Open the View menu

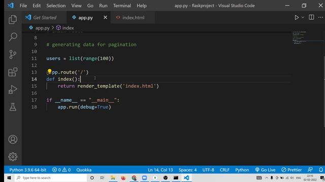76,6
